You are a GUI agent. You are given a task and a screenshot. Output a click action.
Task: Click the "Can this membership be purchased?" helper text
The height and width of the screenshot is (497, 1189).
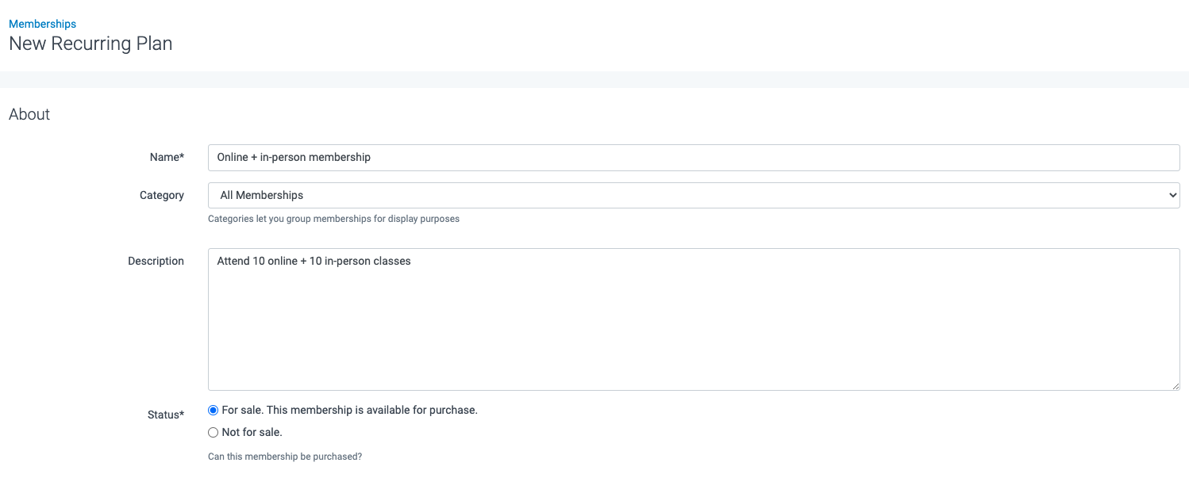[x=285, y=456]
